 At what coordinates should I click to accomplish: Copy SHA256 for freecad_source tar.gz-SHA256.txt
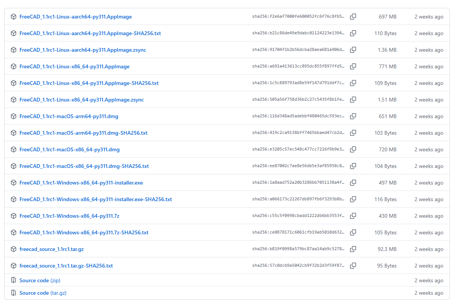pos(353,266)
